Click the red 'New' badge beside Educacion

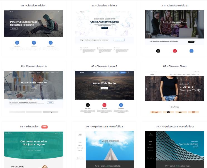click(45, 127)
